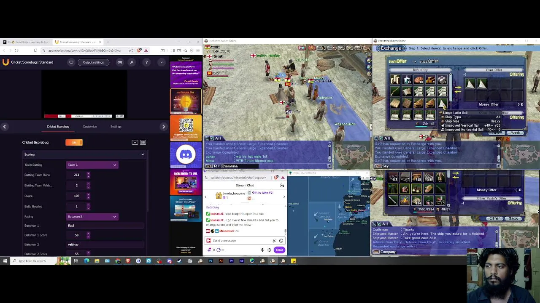540x303 pixels.
Task: Go to previous overlay with left arrow
Action: click(x=5, y=126)
